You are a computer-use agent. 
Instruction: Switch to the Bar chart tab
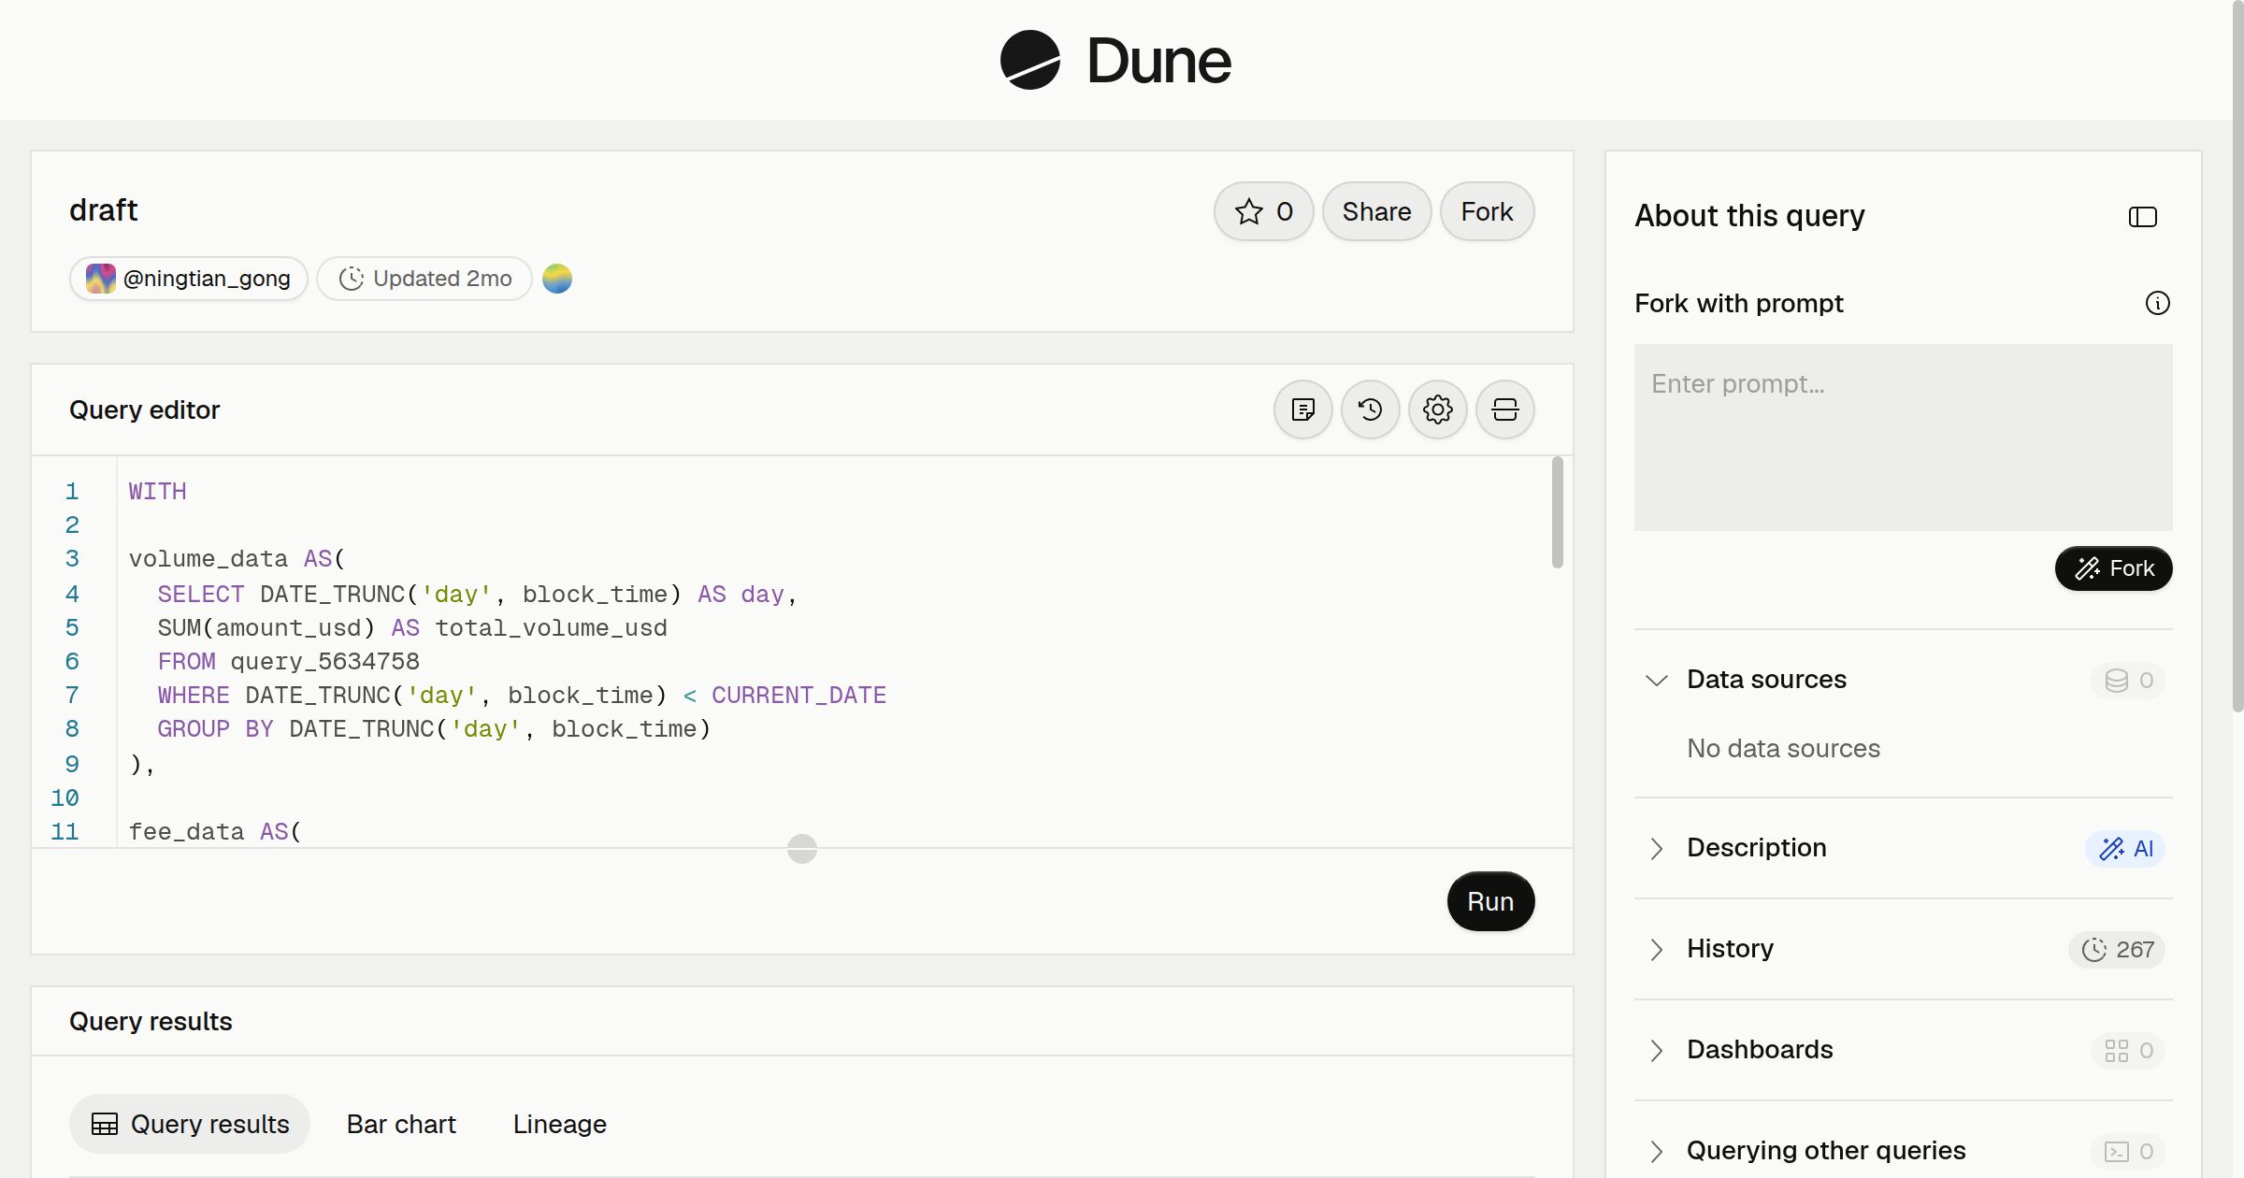(x=401, y=1124)
